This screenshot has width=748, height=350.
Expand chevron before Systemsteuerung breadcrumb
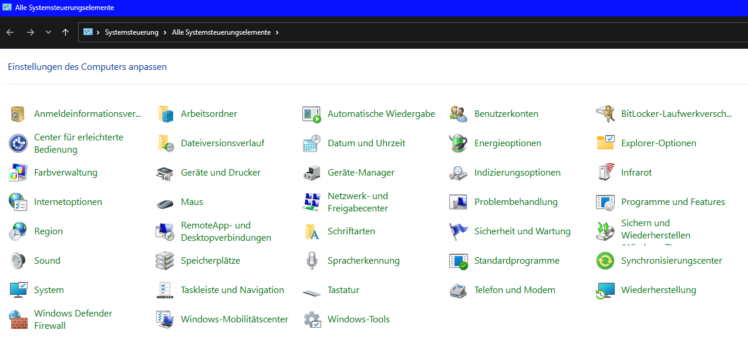98,32
